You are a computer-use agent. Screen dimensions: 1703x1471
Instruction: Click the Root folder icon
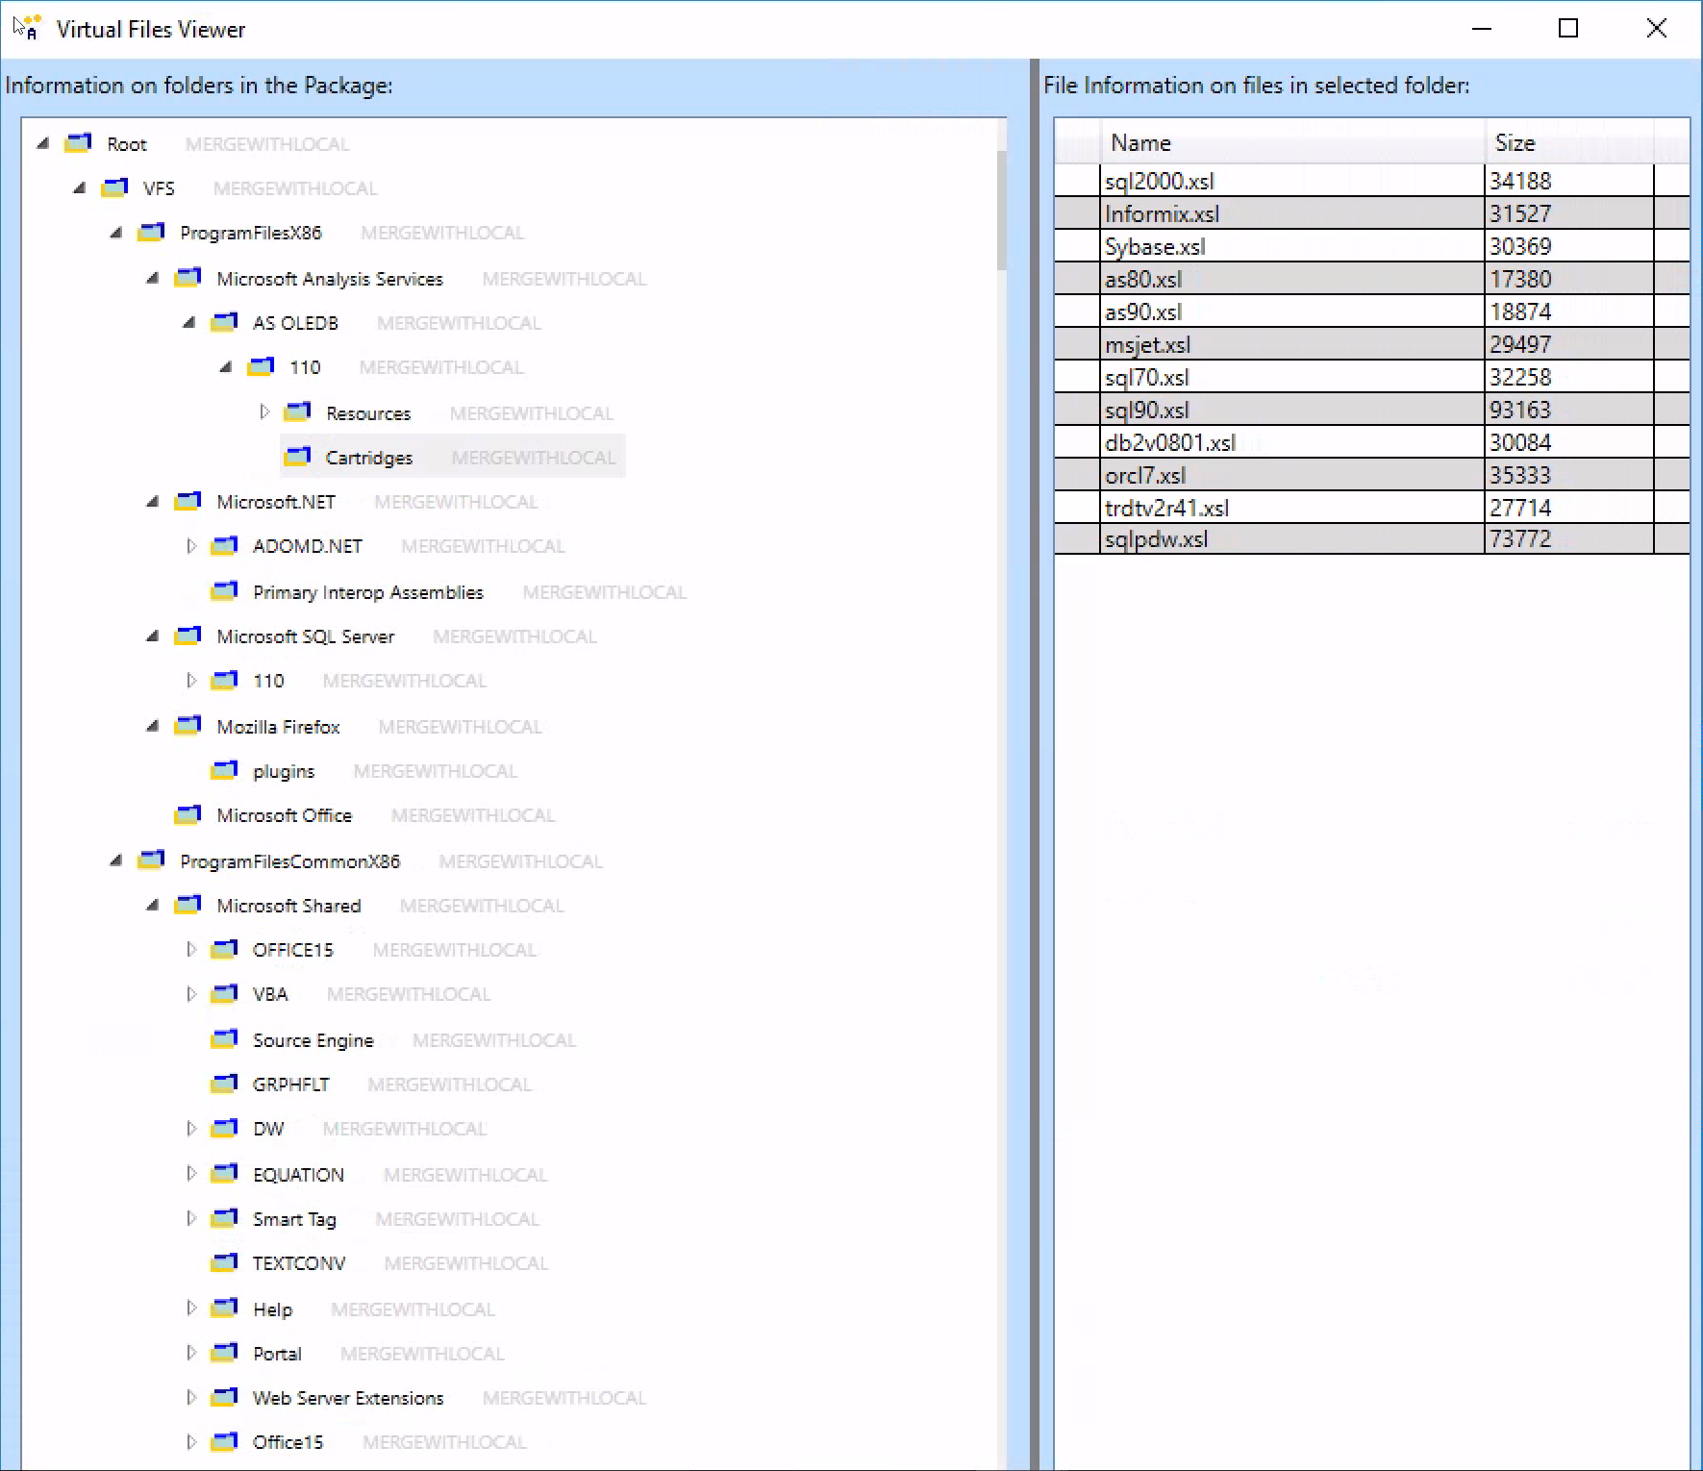pos(78,143)
